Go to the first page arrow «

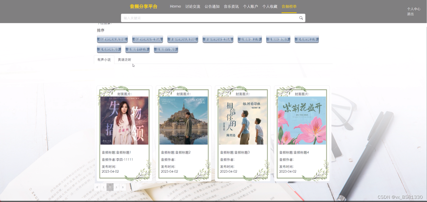(x=97, y=187)
